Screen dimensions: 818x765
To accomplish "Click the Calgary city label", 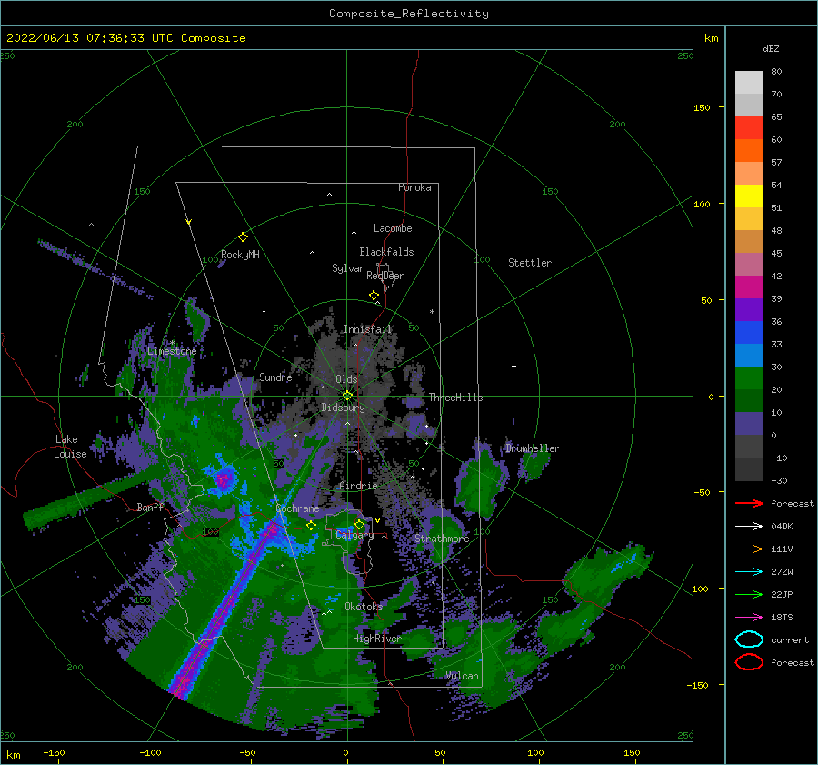I will click(354, 535).
